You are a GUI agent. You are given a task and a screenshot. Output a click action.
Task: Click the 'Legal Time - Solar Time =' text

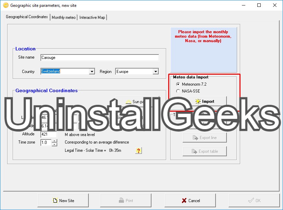[x=85, y=150]
